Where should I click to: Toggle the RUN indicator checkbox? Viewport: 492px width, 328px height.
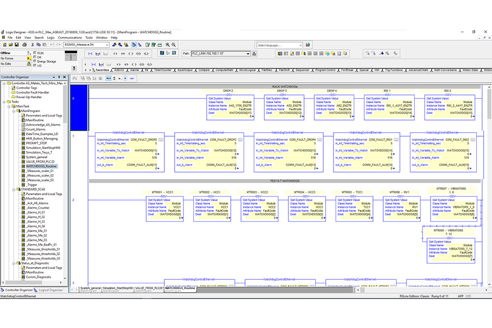[x=35, y=53]
